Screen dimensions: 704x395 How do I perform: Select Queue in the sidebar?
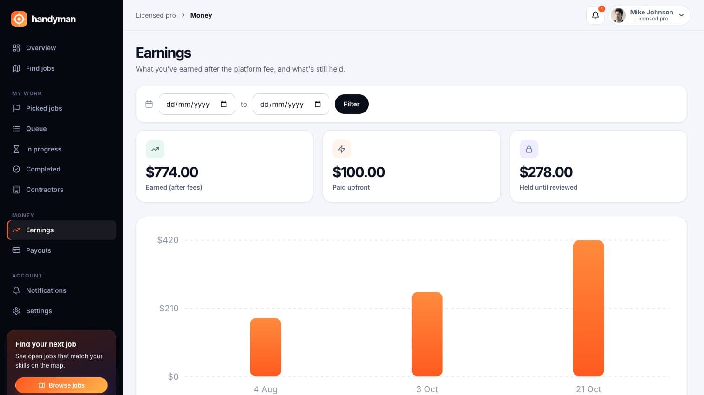pyautogui.click(x=61, y=129)
